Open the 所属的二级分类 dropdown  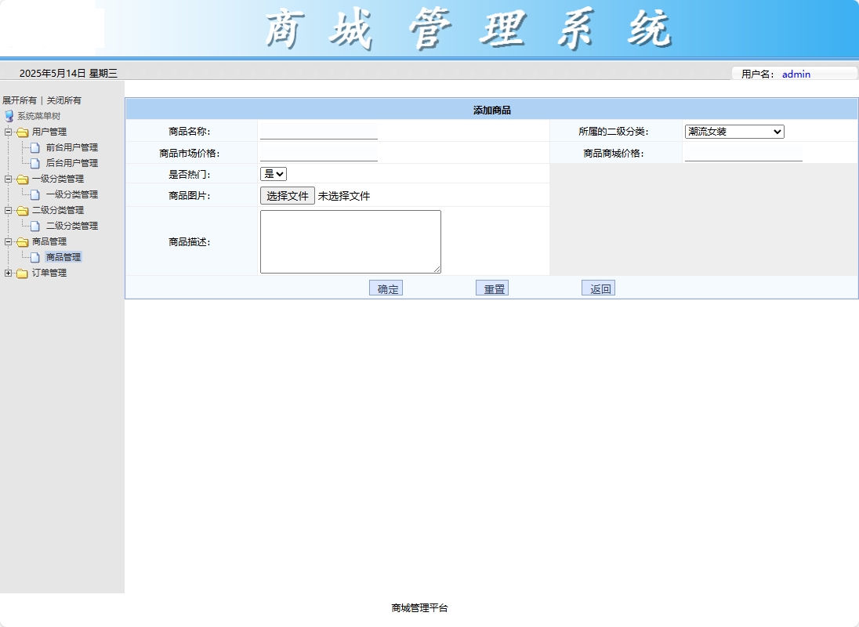(734, 131)
